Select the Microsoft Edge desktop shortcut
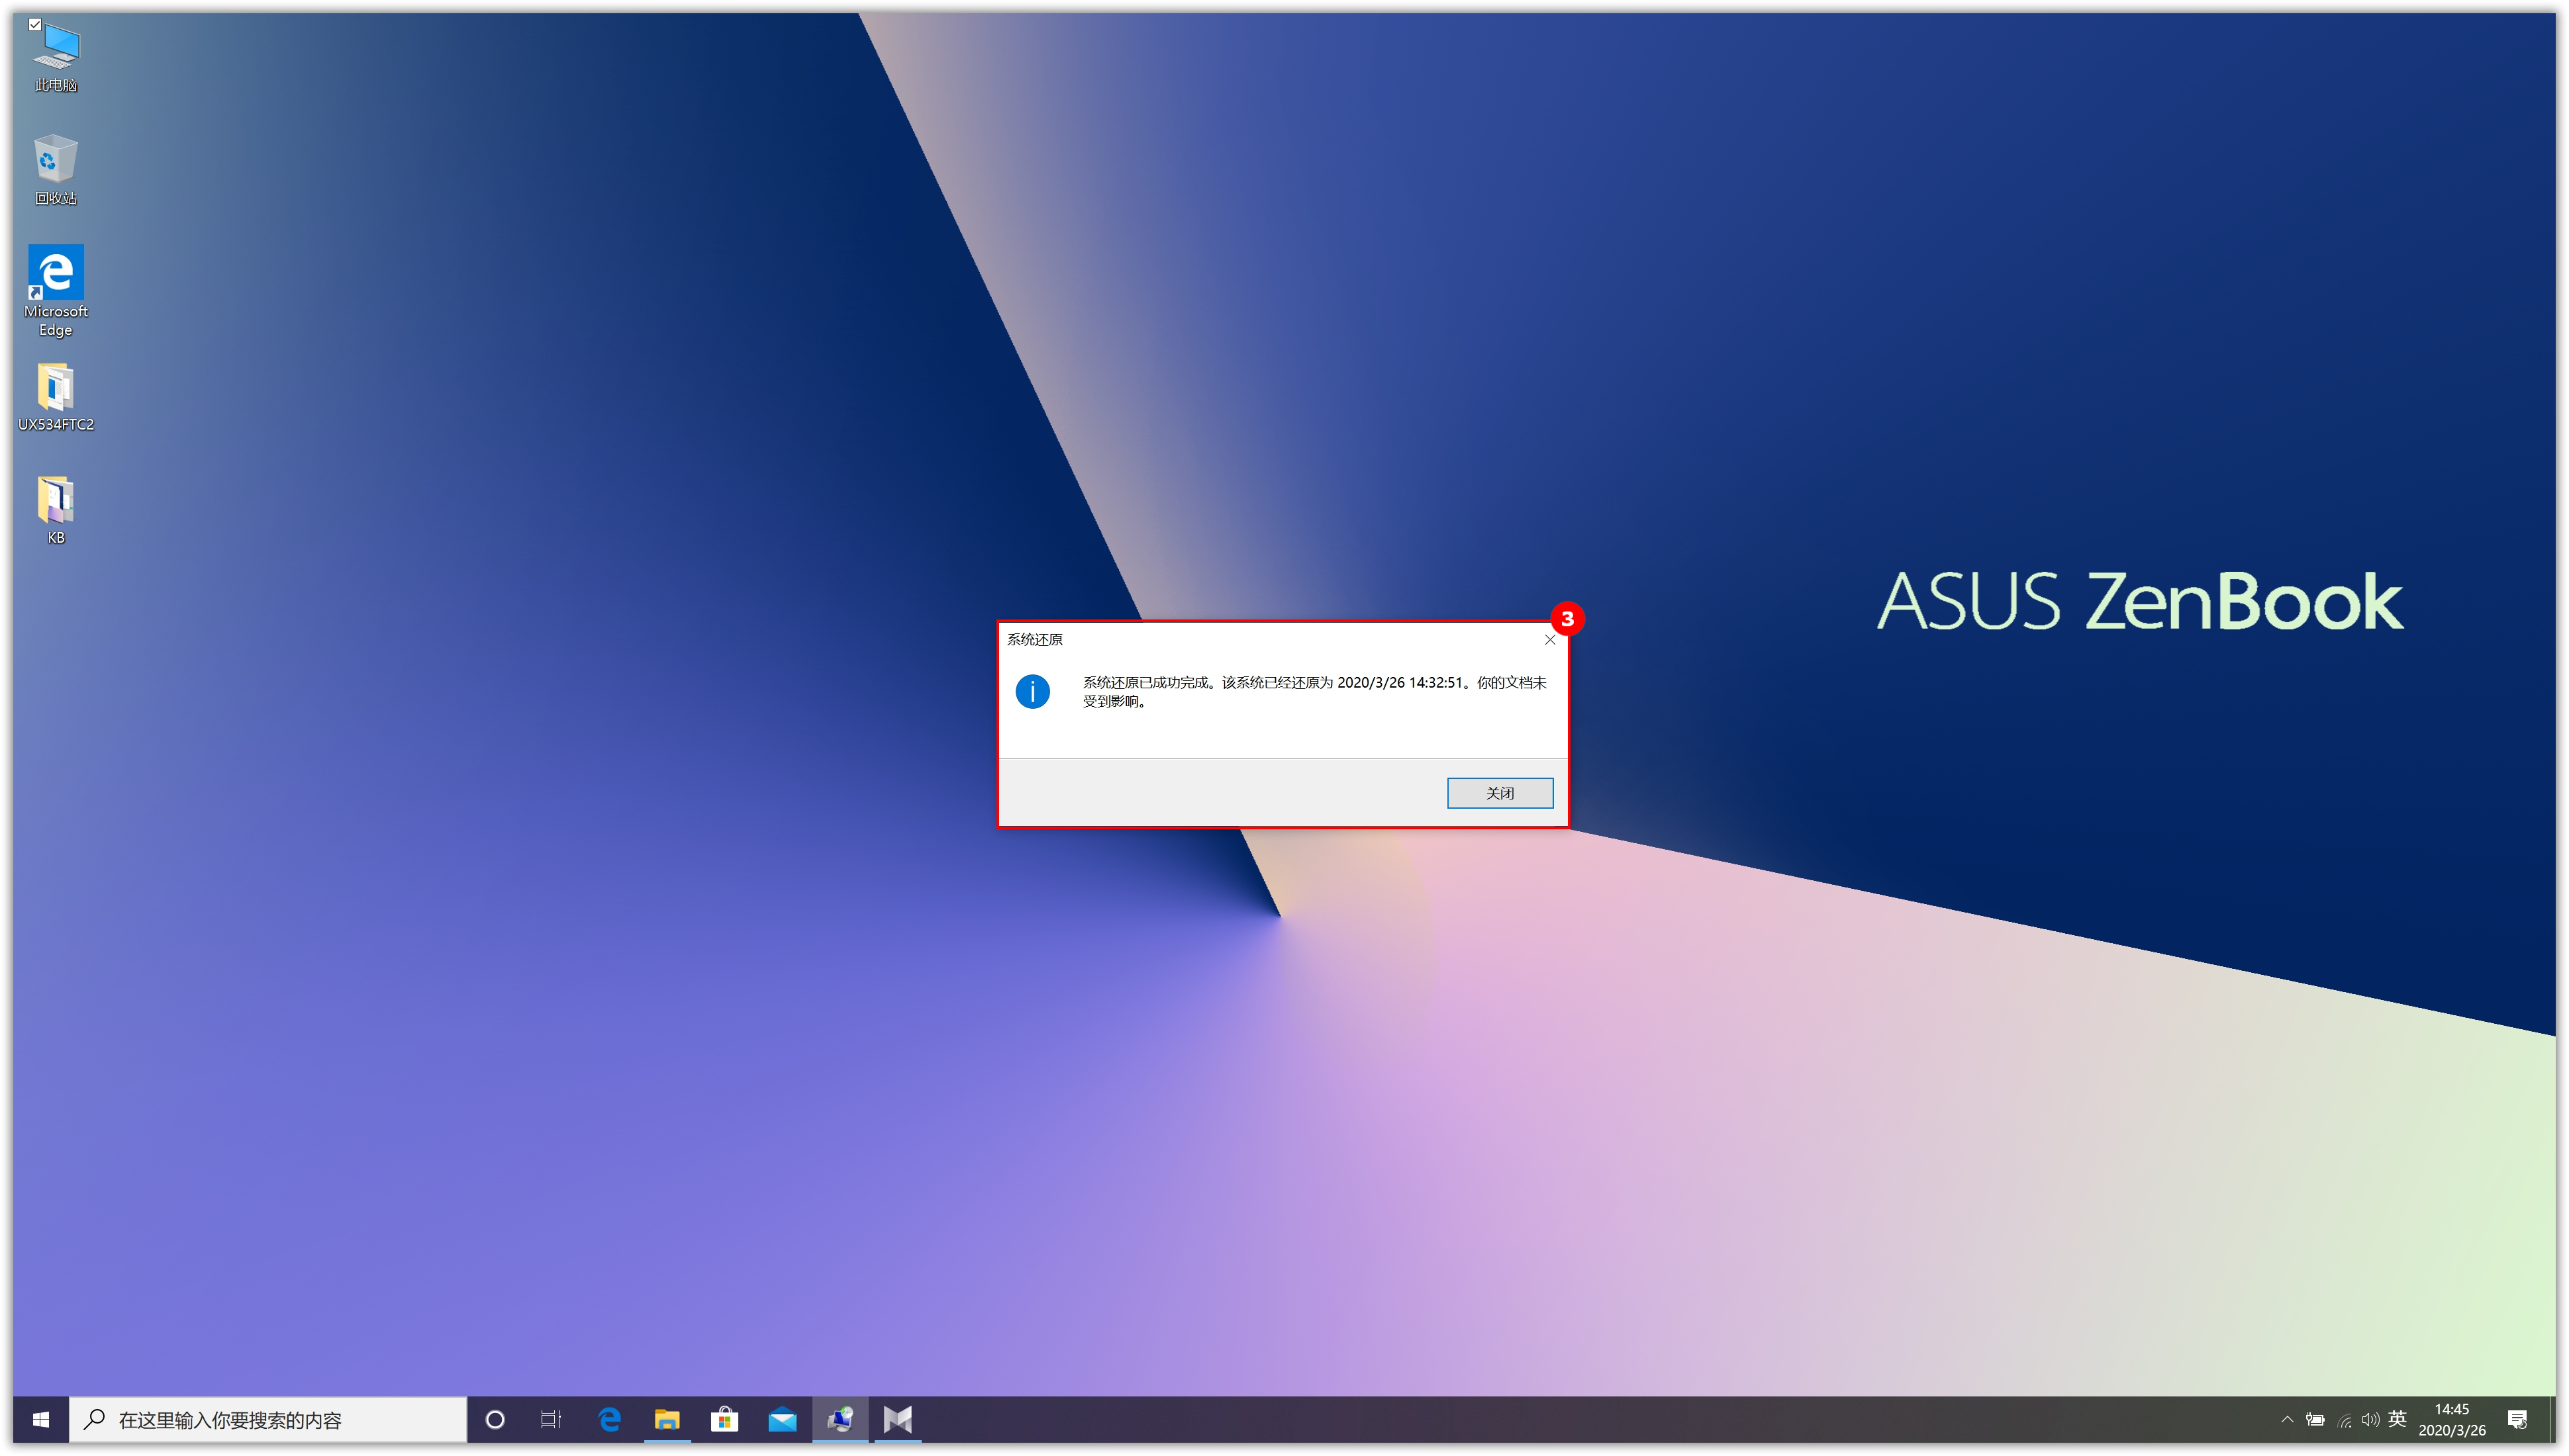 pyautogui.click(x=56, y=291)
